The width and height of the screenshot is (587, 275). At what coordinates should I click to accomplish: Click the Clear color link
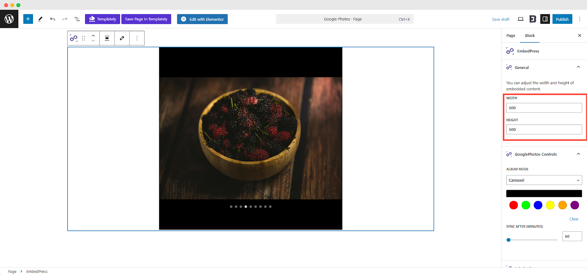[x=574, y=219]
